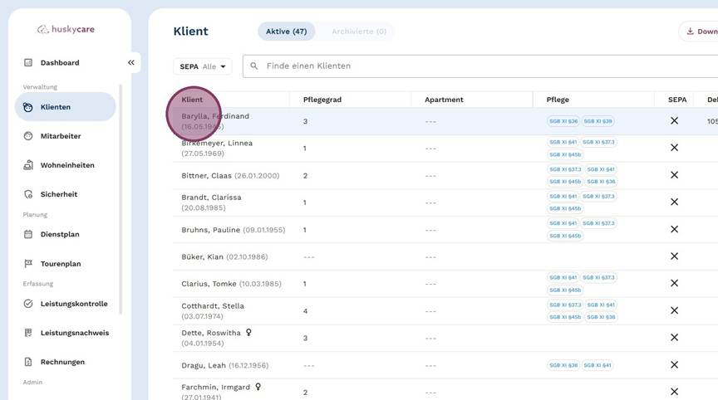The width and height of the screenshot is (718, 400).
Task: Click SEPA X icon for Bittner, Claas
Action: click(x=675, y=175)
